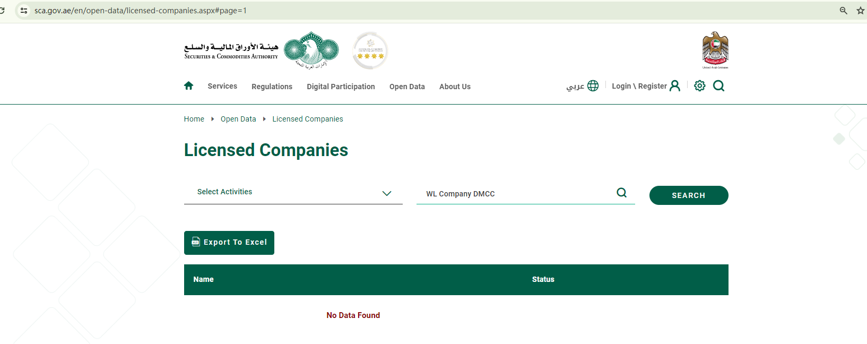
Task: Click the magnifier icon inside the company search field
Action: click(x=622, y=193)
